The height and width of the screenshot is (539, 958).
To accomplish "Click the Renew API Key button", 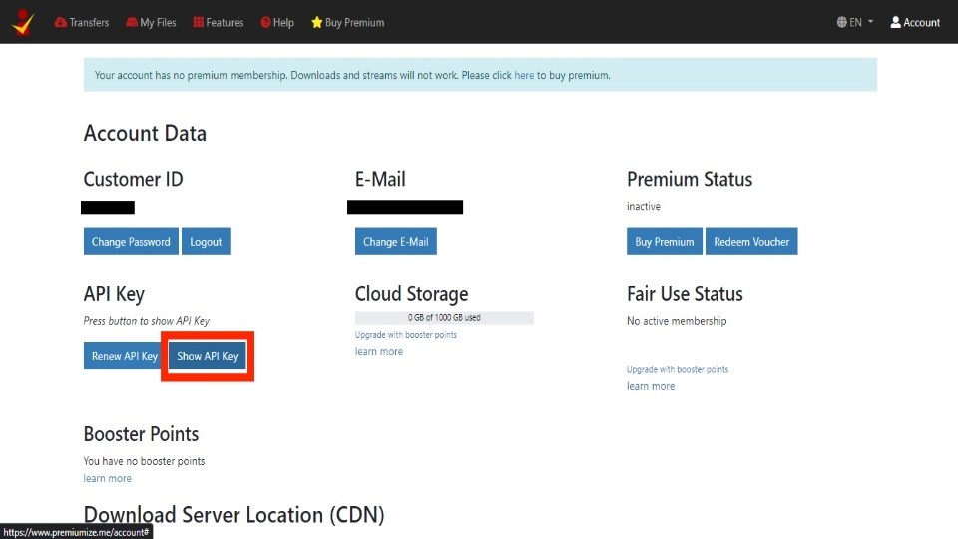I will tap(124, 356).
